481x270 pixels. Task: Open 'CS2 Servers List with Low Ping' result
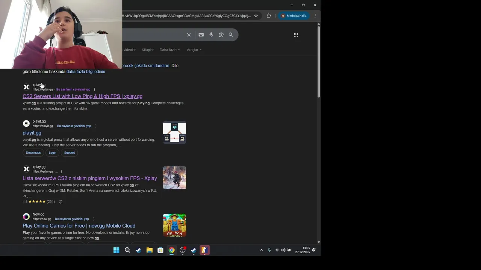coord(82,96)
